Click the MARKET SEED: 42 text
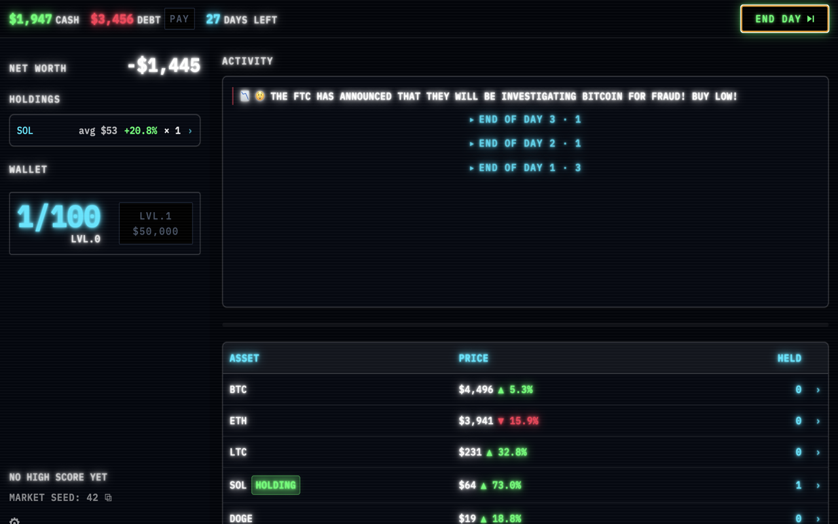 54,498
